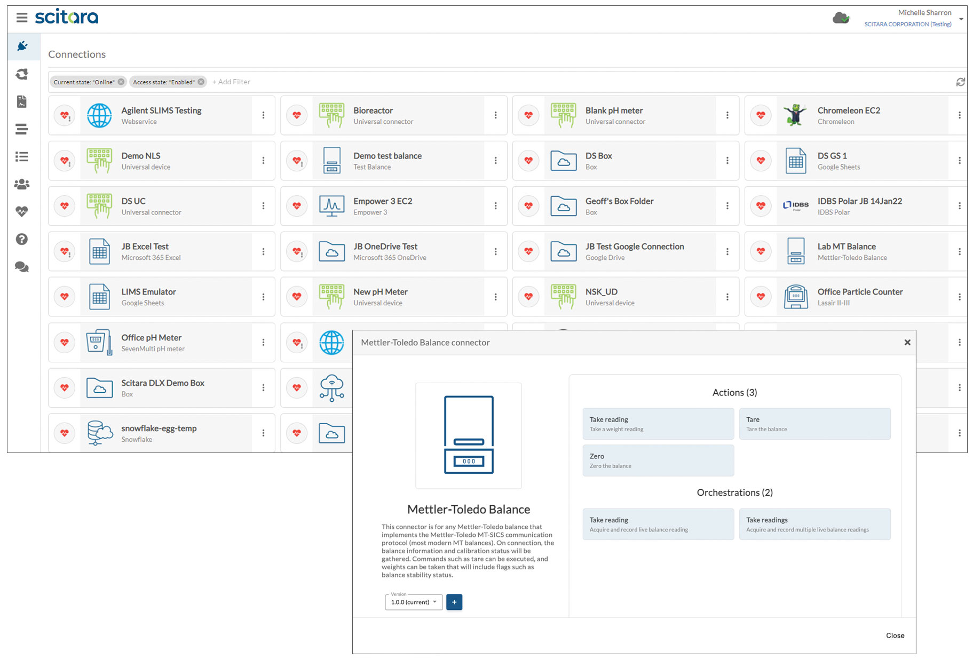The width and height of the screenshot is (973, 659).
Task: Select the JB OneDrive Test connection name
Action: point(385,247)
